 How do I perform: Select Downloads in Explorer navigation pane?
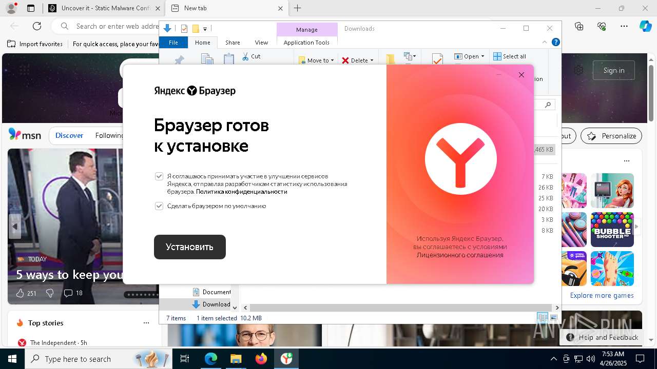212,304
